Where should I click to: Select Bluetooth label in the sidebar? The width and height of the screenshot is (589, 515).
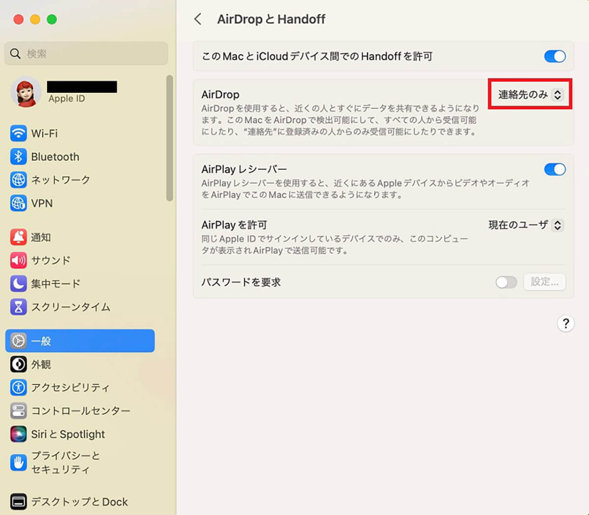coord(55,157)
